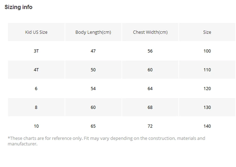Select the Size column header
Screen dimensions: 236x167
tap(207, 32)
